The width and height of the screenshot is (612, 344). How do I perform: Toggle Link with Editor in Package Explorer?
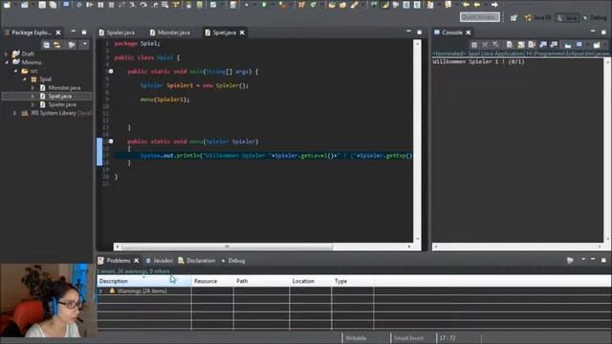coord(57,45)
